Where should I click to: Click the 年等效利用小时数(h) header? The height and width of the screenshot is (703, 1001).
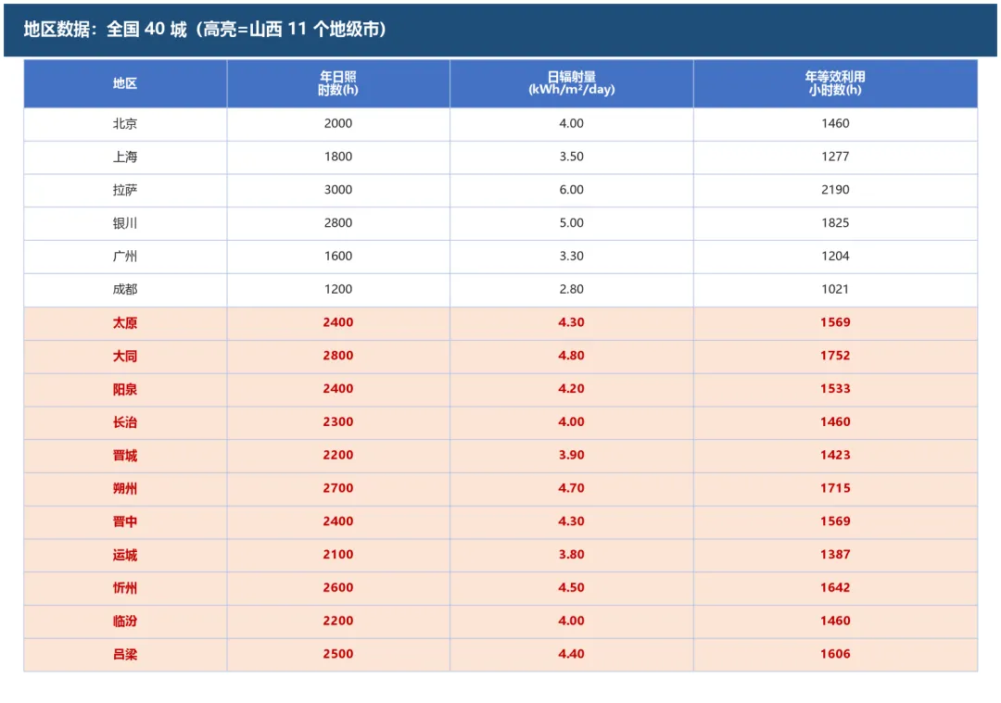(x=835, y=83)
